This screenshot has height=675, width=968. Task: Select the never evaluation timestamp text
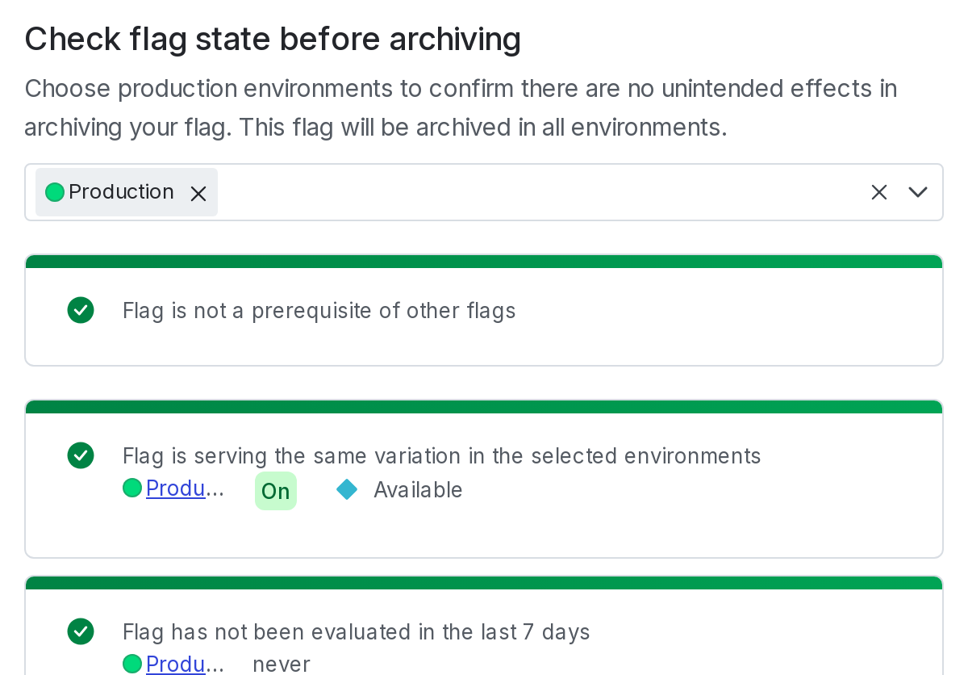[x=281, y=665]
